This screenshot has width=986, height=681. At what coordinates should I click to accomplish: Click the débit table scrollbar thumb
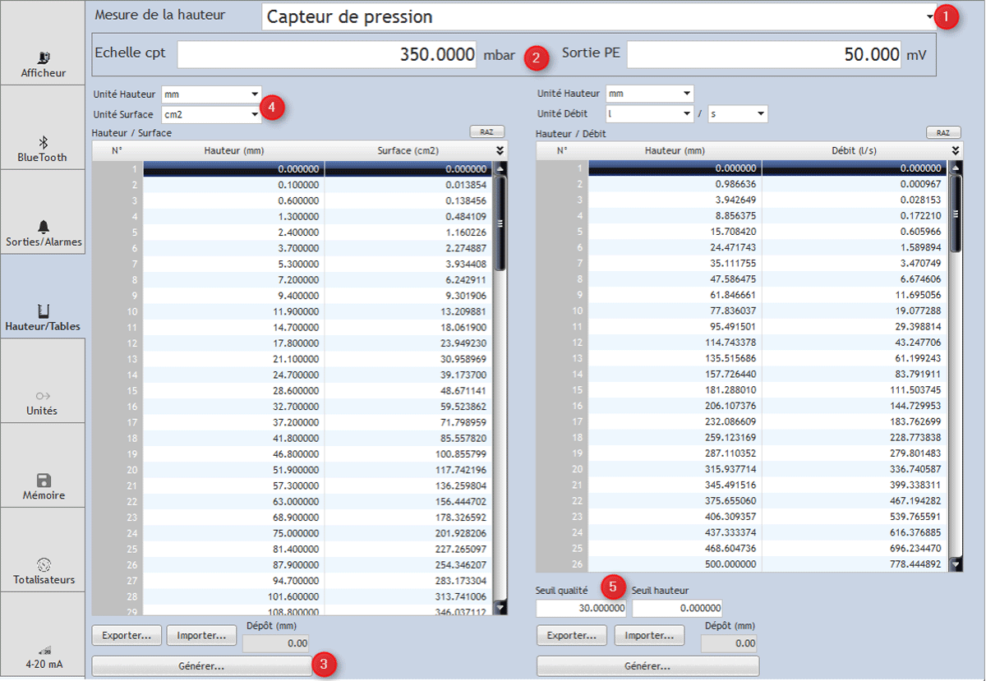pos(955,214)
